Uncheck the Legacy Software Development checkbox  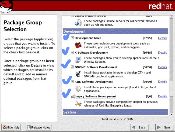(72, 96)
